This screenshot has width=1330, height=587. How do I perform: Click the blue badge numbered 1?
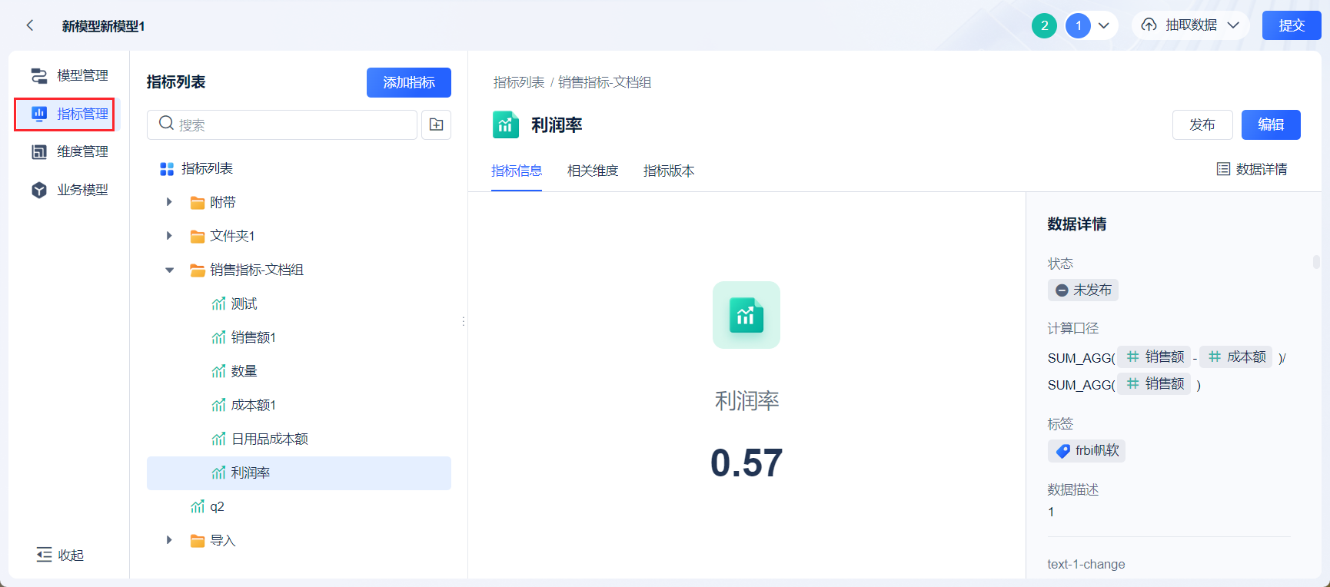[x=1078, y=25]
